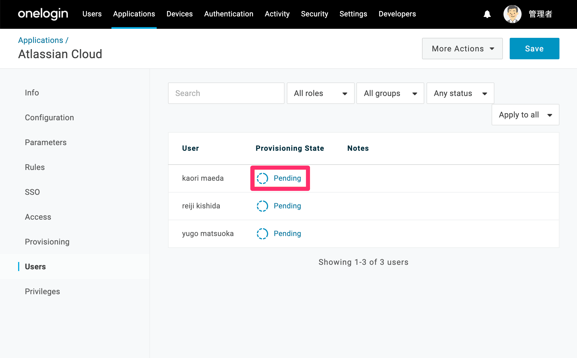Open the All roles filter
The width and height of the screenshot is (577, 358).
coord(321,93)
